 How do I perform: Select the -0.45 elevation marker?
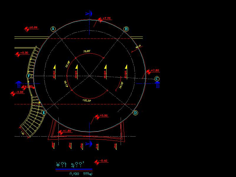(96, 162)
